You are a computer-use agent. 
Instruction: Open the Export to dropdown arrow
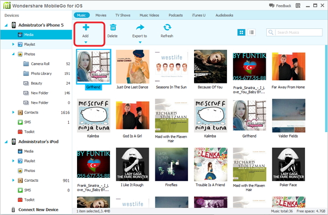(140, 43)
